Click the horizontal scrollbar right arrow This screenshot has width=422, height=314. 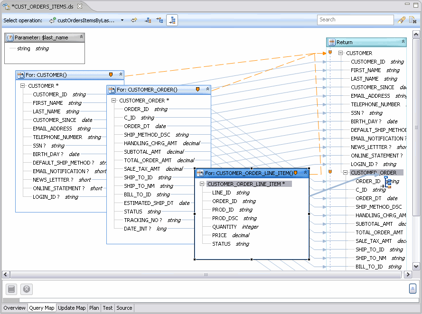point(408,275)
